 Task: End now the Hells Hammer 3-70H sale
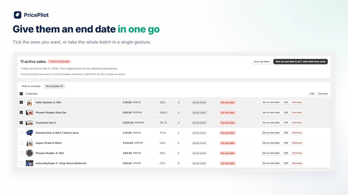coord(297,102)
